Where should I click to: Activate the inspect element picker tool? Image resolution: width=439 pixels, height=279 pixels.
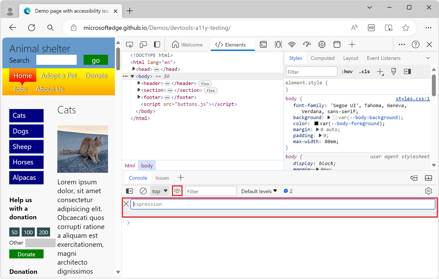[x=130, y=45]
